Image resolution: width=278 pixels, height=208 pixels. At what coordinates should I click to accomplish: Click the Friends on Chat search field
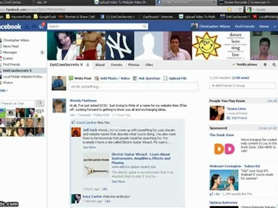(x=17, y=103)
